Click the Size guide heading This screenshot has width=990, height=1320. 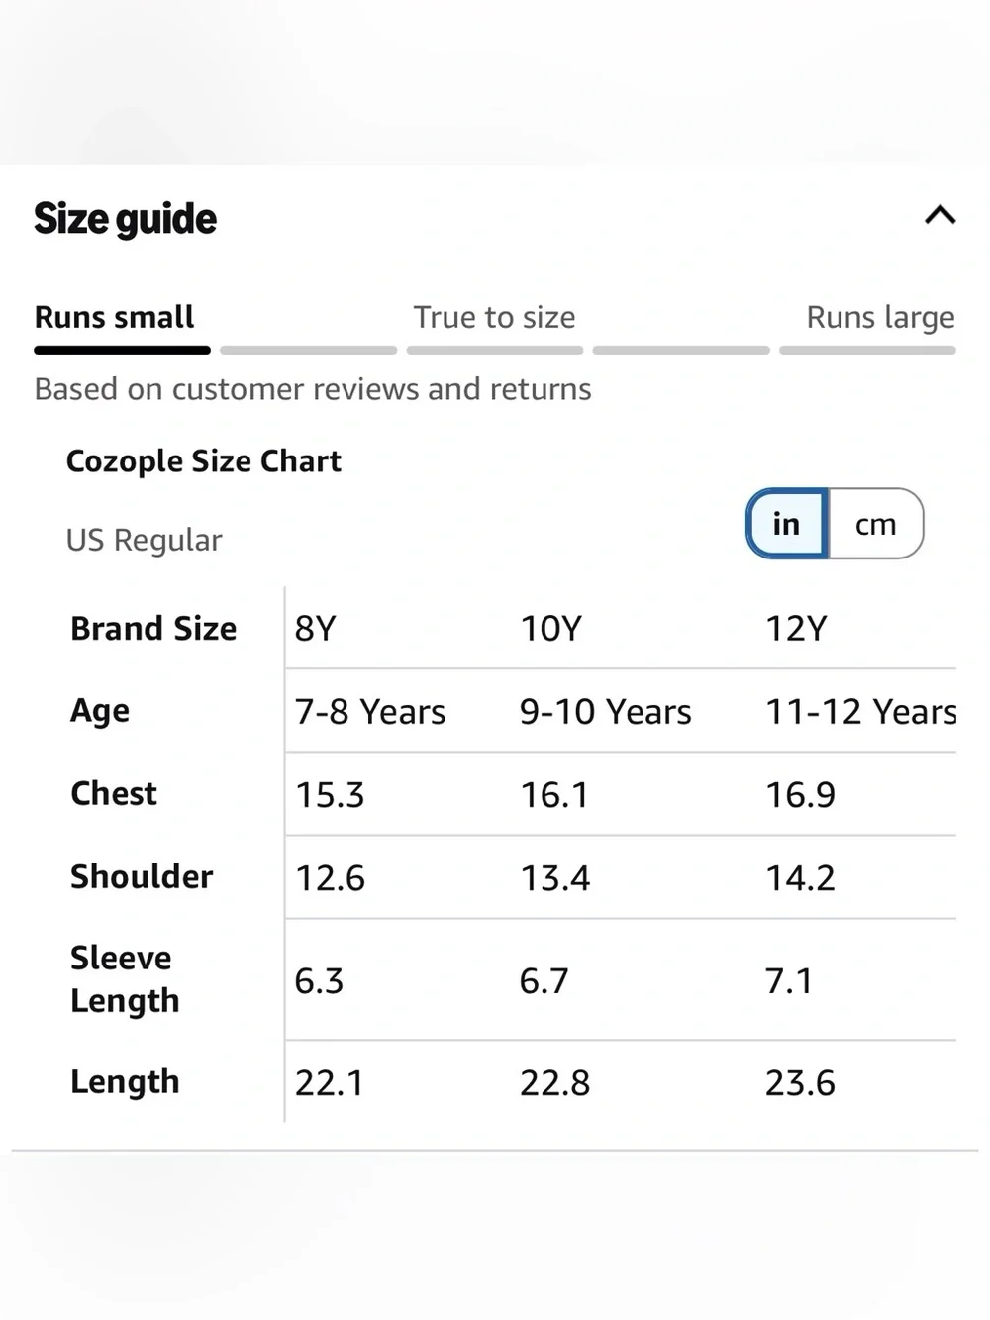pos(125,219)
